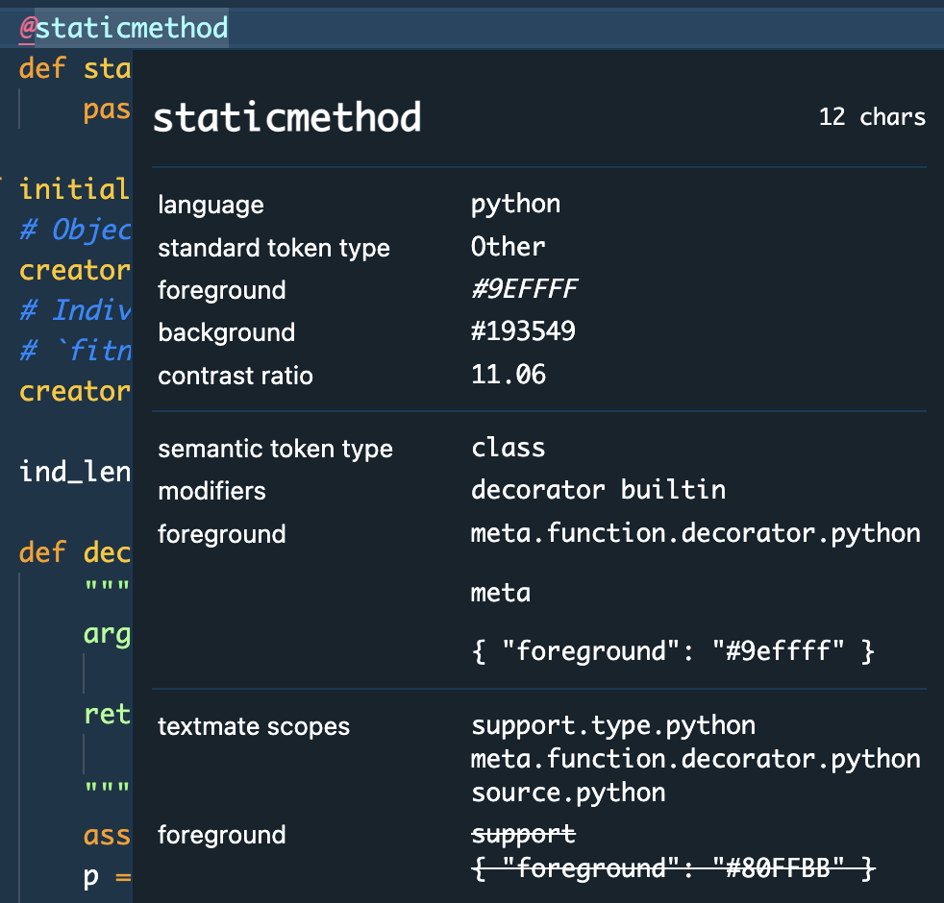The width and height of the screenshot is (944, 903).
Task: Click 'support.type.python' textmate scope
Action: 613,725
